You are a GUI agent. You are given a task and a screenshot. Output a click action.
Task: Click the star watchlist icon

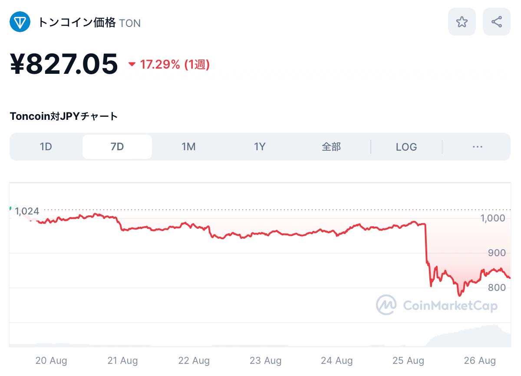point(462,22)
